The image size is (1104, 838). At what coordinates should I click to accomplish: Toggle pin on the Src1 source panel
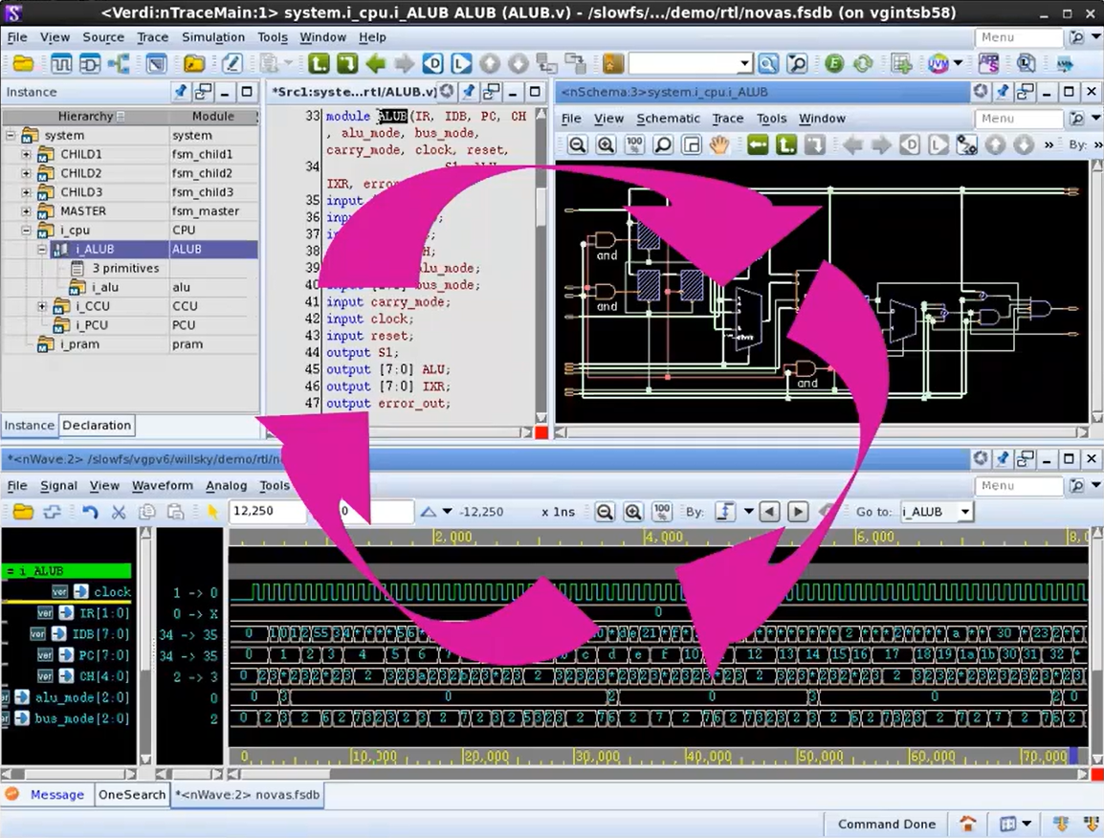pos(469,92)
